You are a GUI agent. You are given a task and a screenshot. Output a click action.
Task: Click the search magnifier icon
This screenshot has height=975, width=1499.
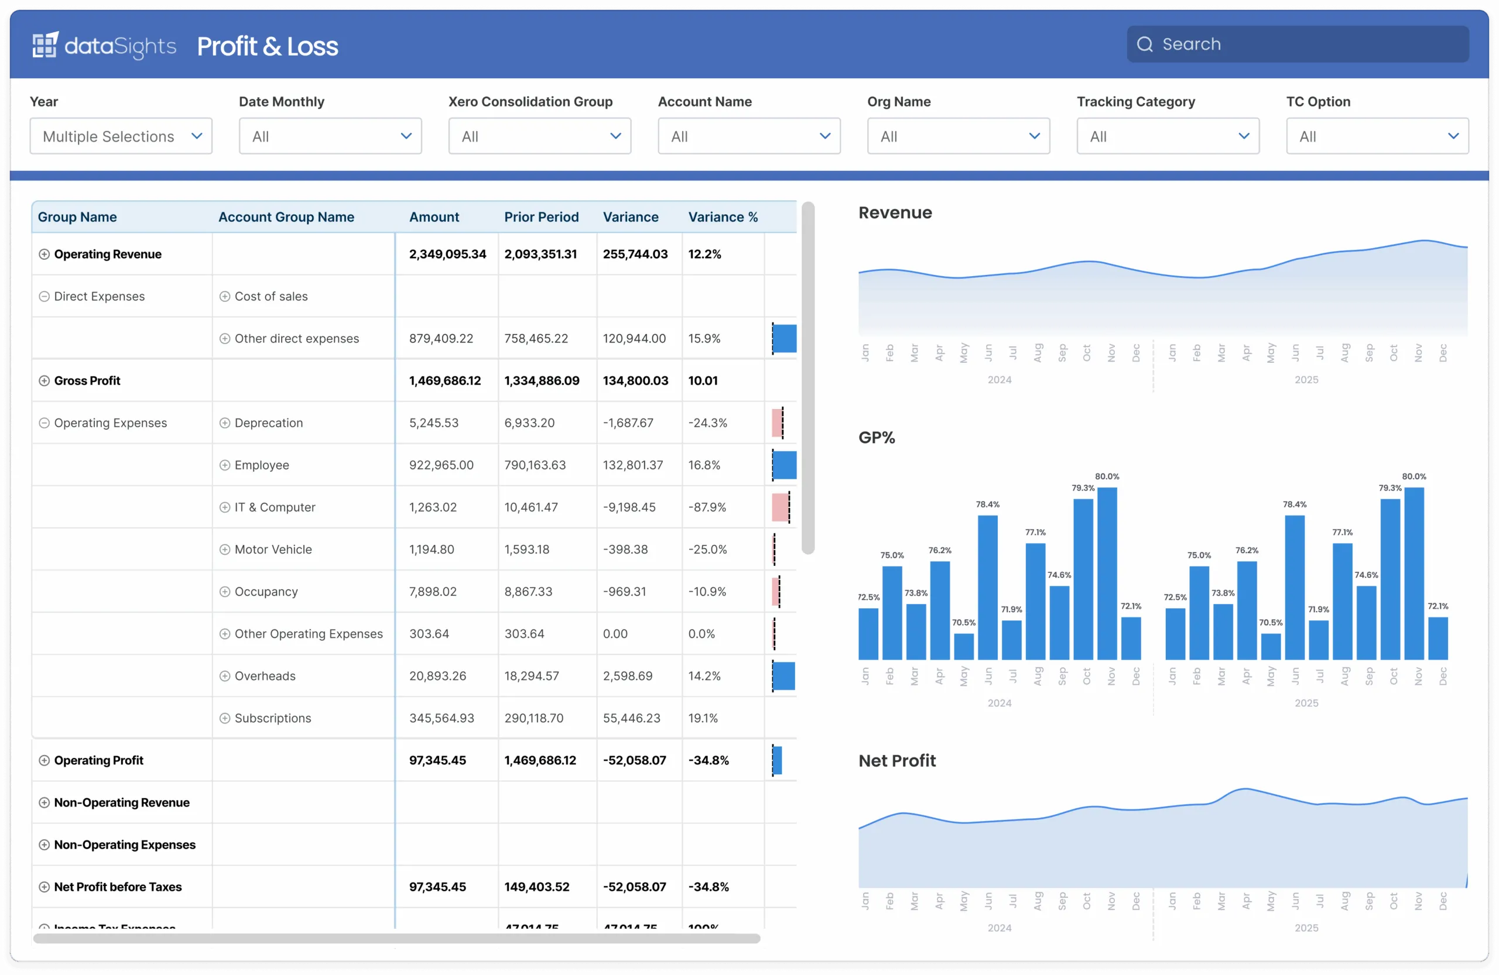click(1144, 44)
